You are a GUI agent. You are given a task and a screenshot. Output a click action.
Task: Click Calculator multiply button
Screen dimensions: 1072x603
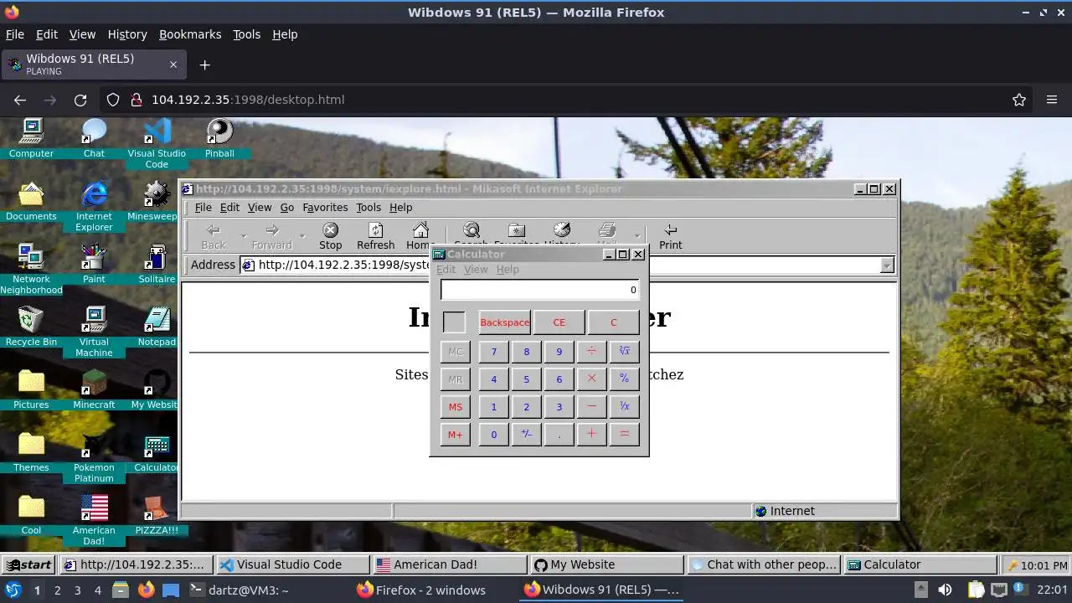(x=591, y=379)
